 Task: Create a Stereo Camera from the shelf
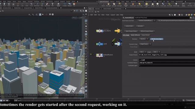coord(183,5)
